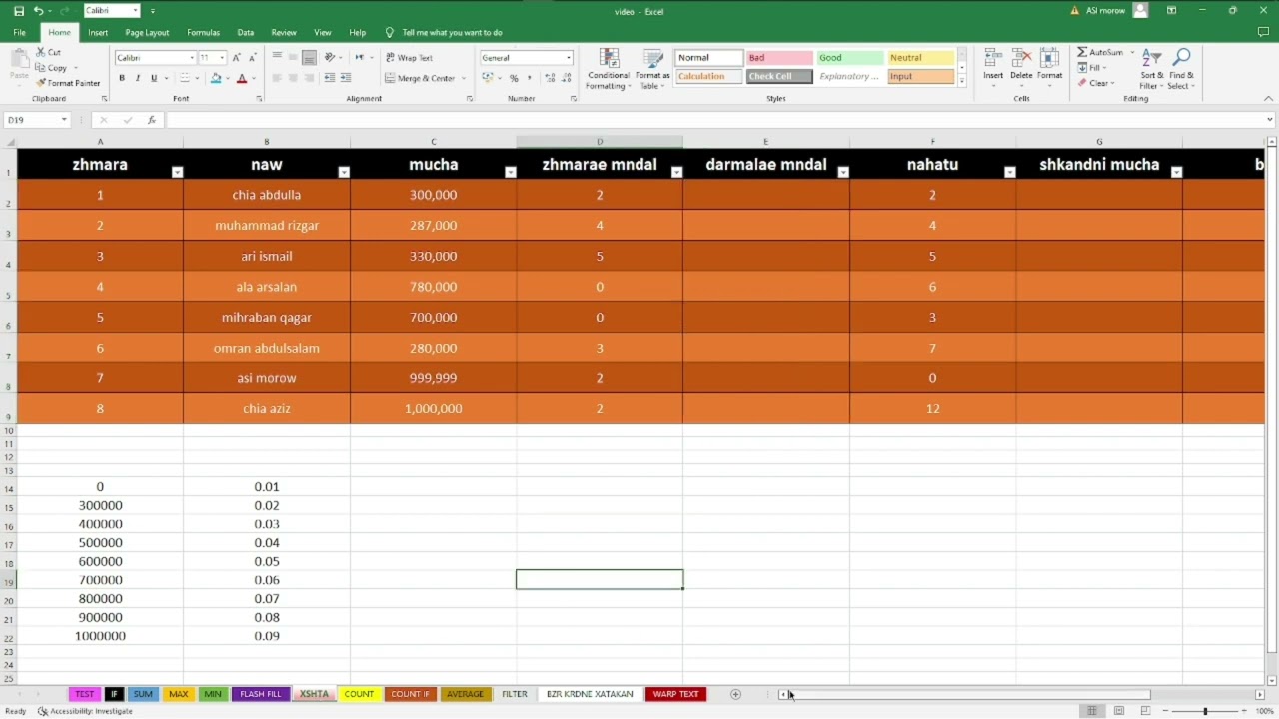Collapse the ribbon with chevron arrow
Viewport: 1279px width, 719px height.
pos(1269,98)
